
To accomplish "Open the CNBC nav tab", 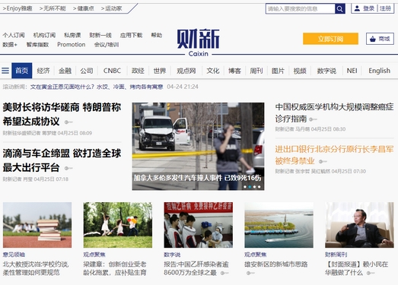I will tap(112, 71).
